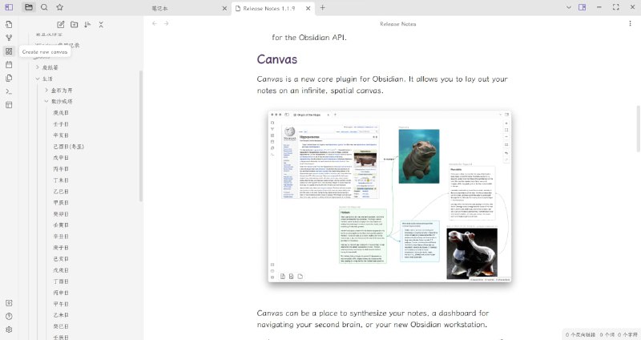This screenshot has height=340, width=641.
Task: Add a new tab with plus
Action: 323,7
